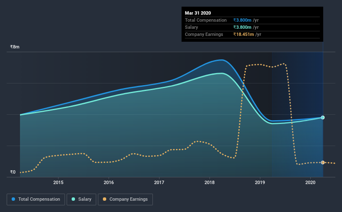Click the 2019 x-axis label

(x=260, y=182)
